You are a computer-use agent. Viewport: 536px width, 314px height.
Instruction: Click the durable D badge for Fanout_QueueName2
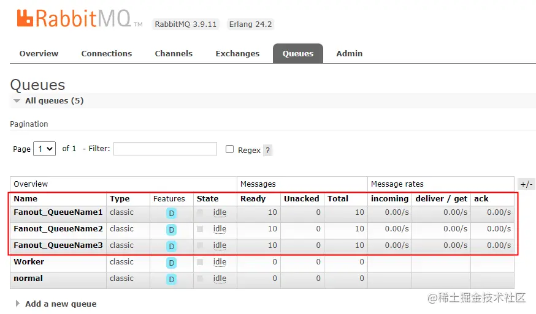coord(171,230)
